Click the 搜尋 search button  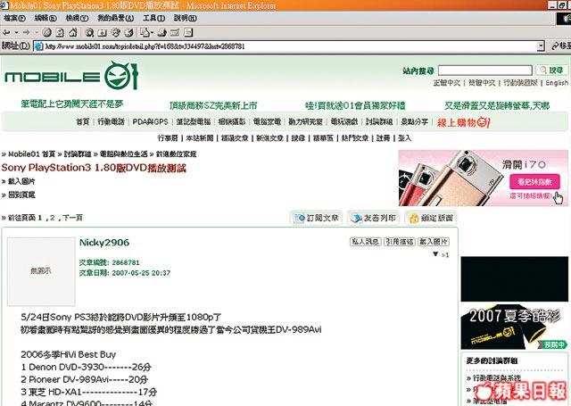coord(551,70)
